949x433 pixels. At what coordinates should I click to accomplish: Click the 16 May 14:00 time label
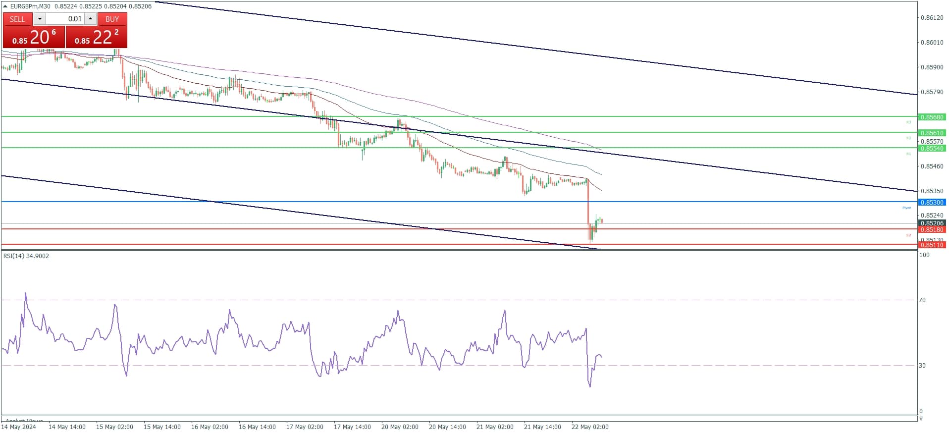(x=257, y=427)
